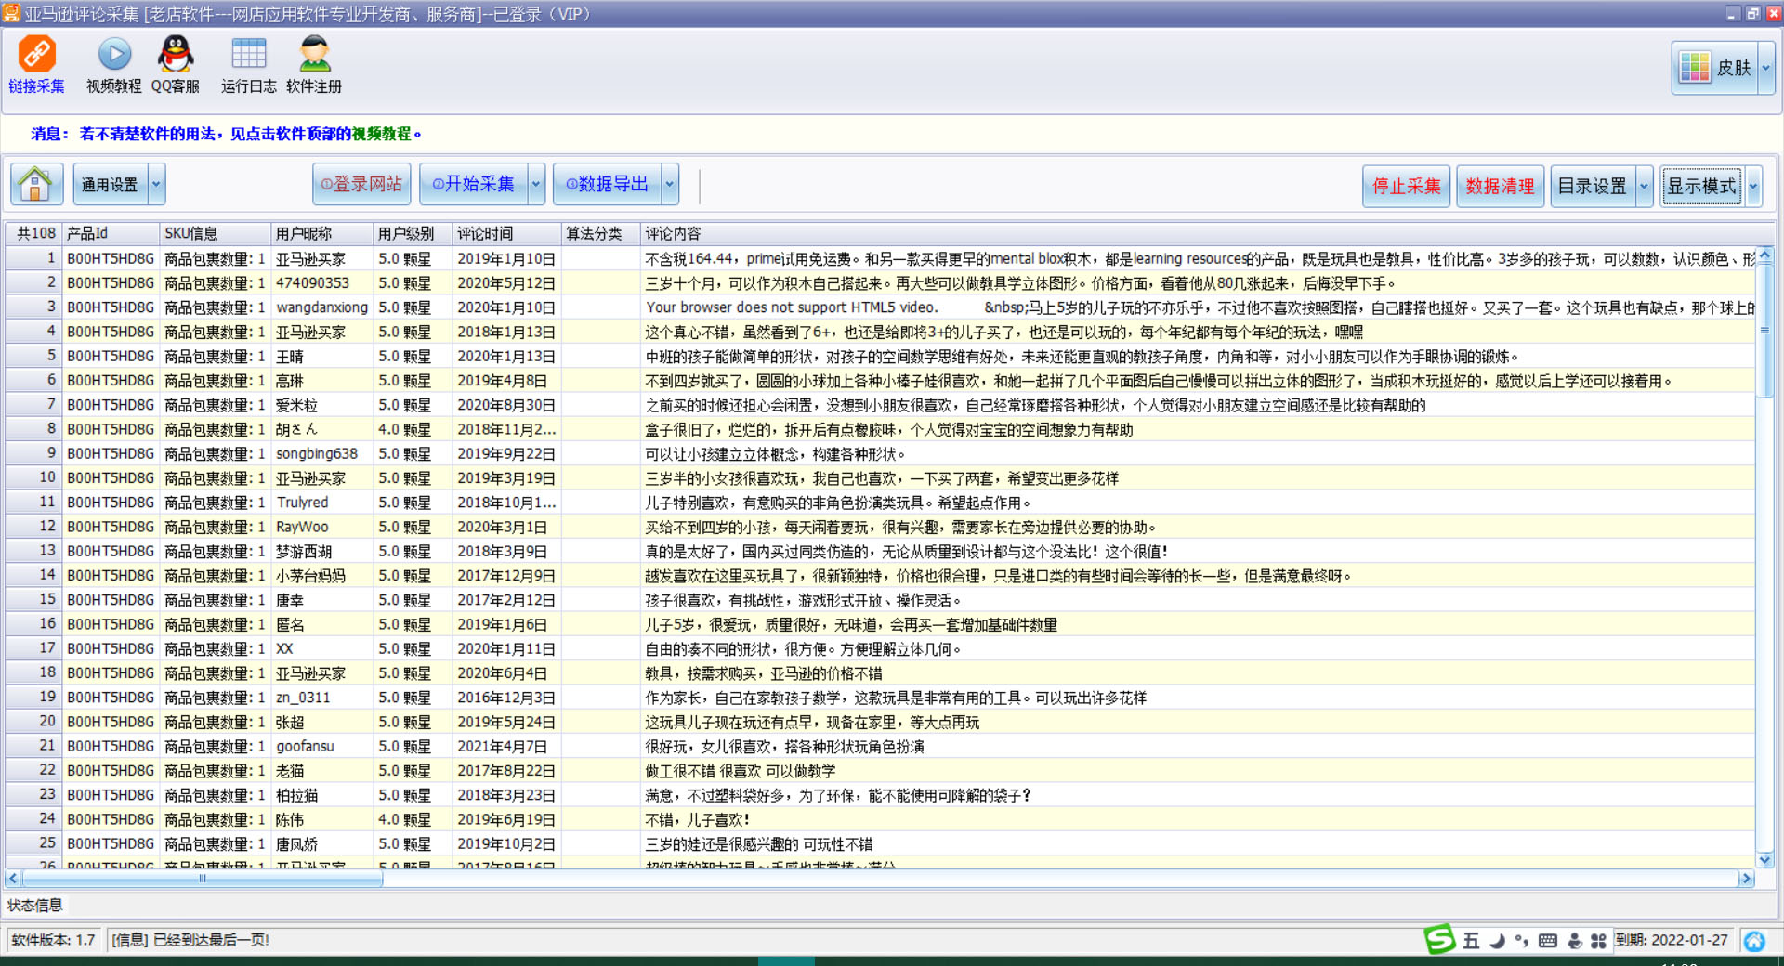This screenshot has width=1784, height=966.
Task: Select row with user songbing638
Action: click(x=880, y=453)
